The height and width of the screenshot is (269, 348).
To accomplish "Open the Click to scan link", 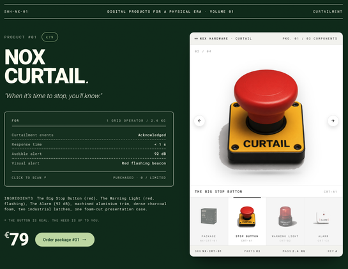I will 29,177.
